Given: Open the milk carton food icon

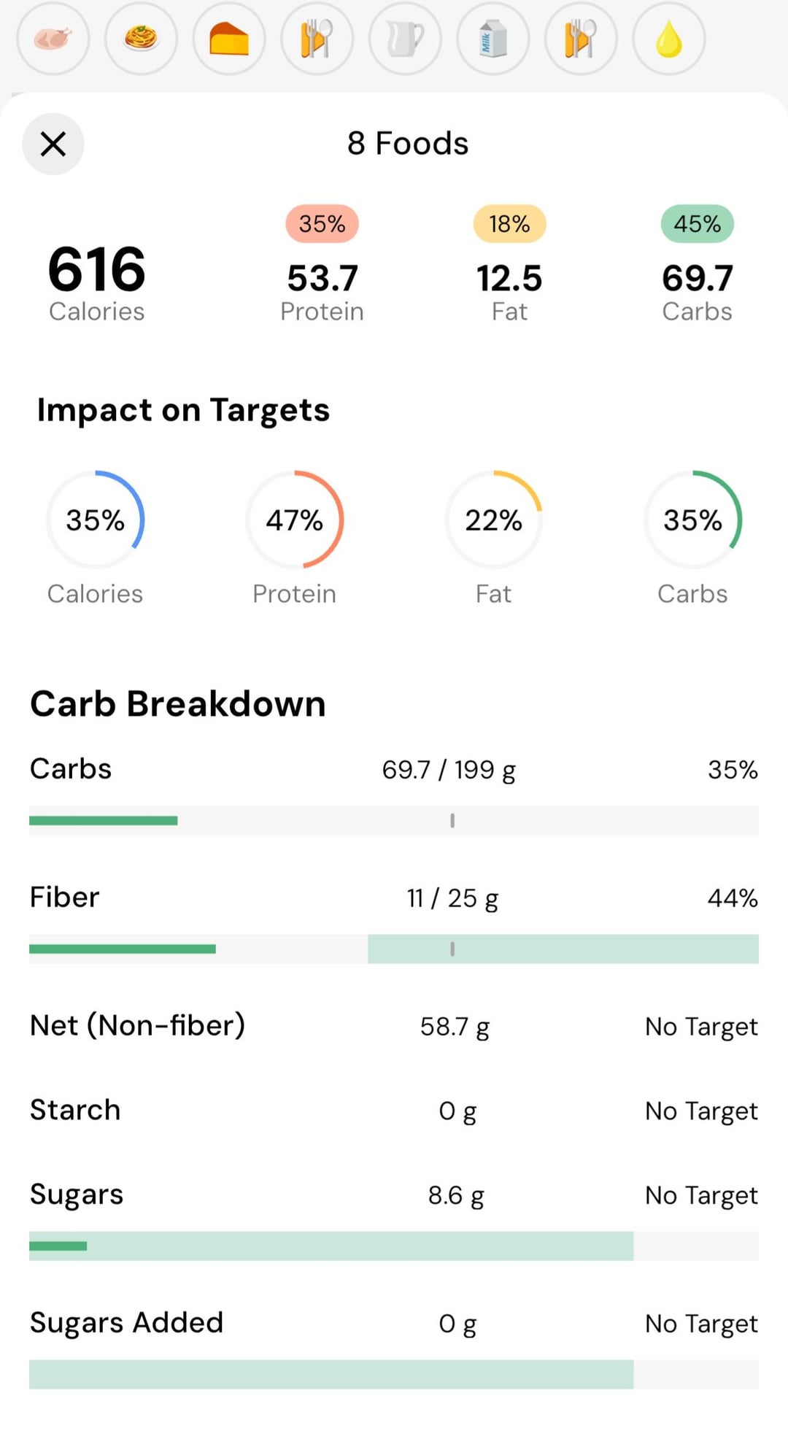Looking at the screenshot, I should [493, 38].
